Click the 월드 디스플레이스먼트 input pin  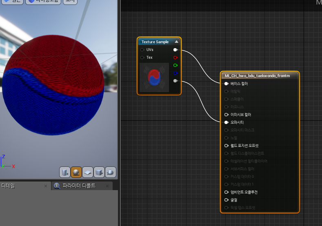227,153
